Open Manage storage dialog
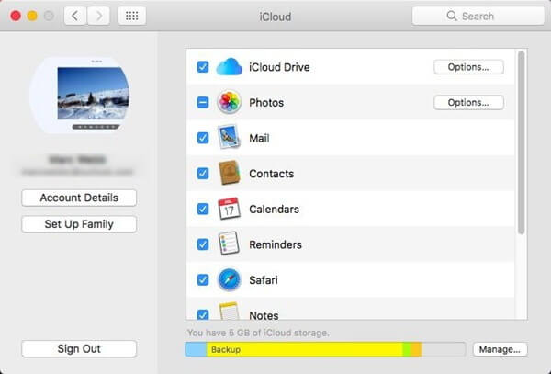The image size is (551, 374). click(500, 349)
